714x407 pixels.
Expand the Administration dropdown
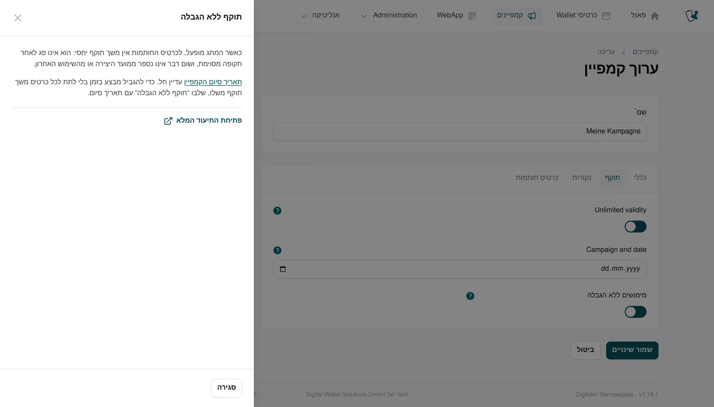pos(389,16)
